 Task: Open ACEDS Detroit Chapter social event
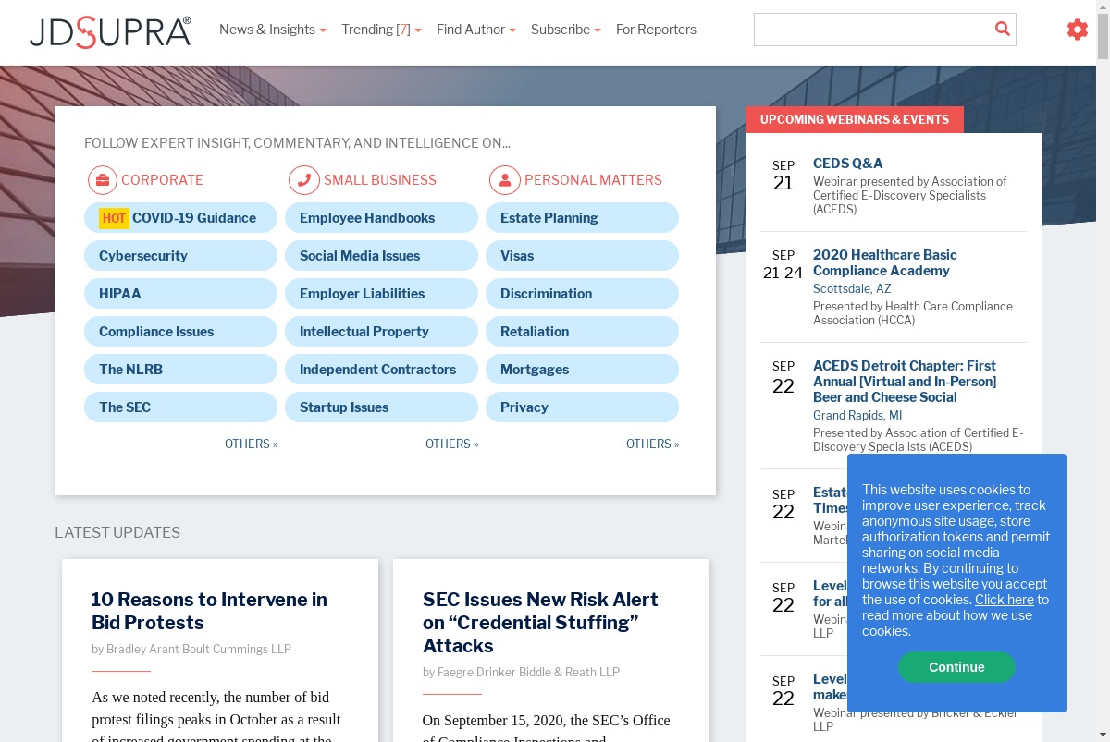(x=905, y=382)
